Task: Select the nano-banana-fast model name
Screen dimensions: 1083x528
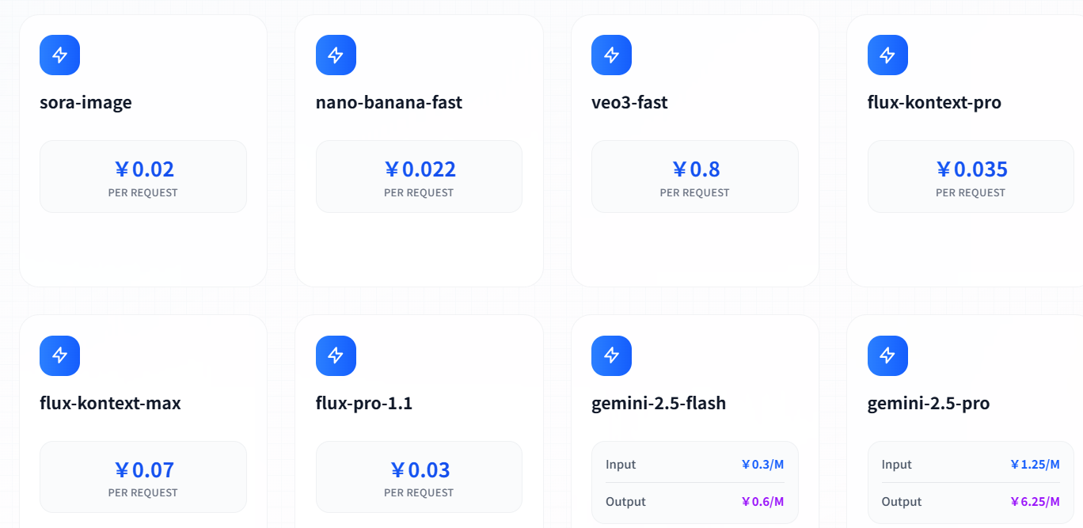Action: 389,102
